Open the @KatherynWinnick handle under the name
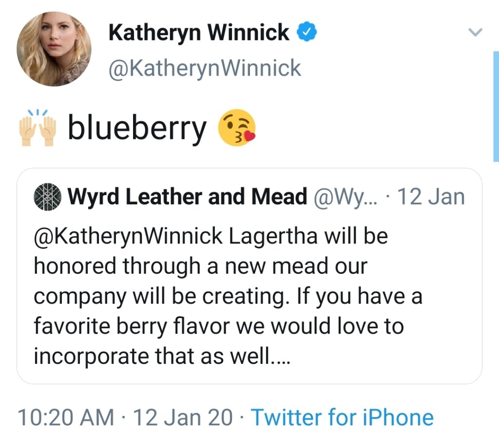Screen dimensions: 499x442 click(205, 68)
